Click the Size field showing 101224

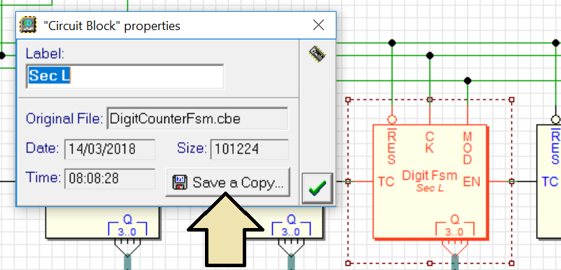(250, 149)
